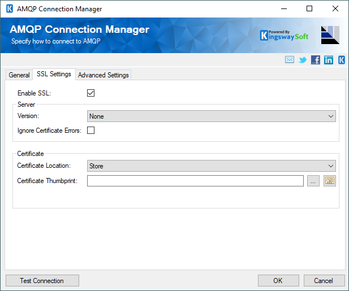Viewport: 349px width, 291px height.
Task: Open the Version dropdown
Action: [211, 116]
